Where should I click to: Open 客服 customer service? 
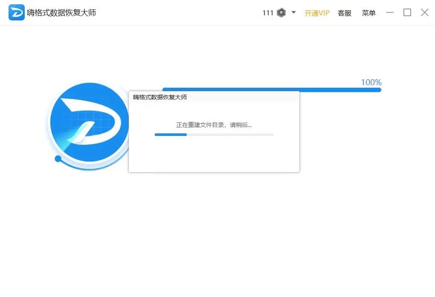(345, 13)
